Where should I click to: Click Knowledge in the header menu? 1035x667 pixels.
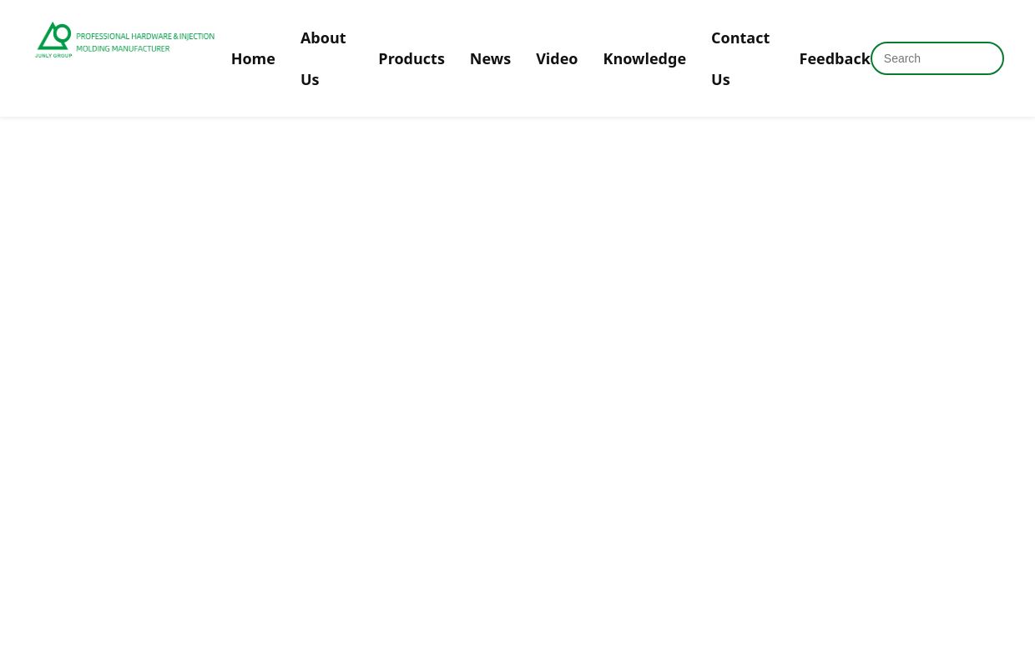(644, 58)
